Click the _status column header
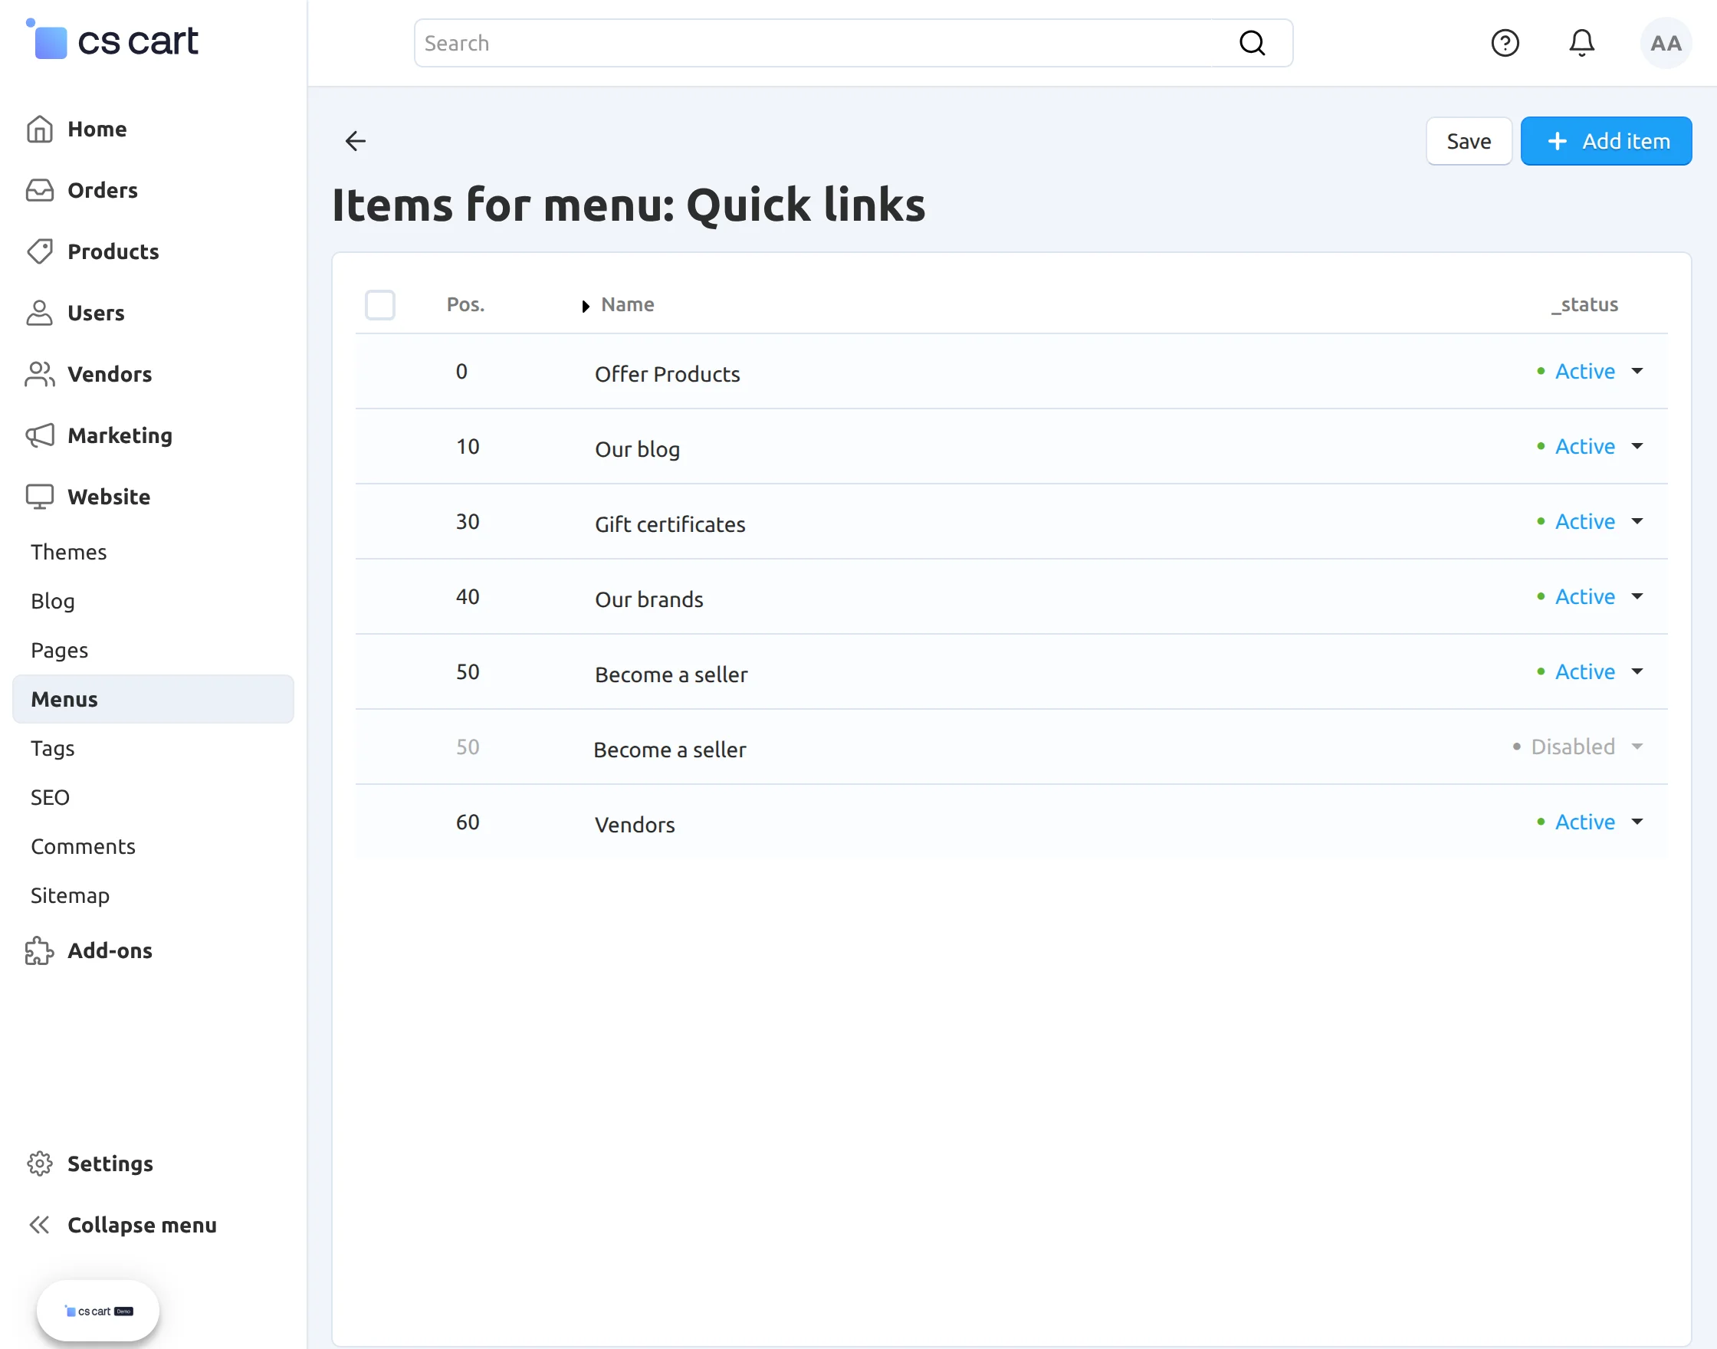The width and height of the screenshot is (1717, 1349). click(1584, 305)
